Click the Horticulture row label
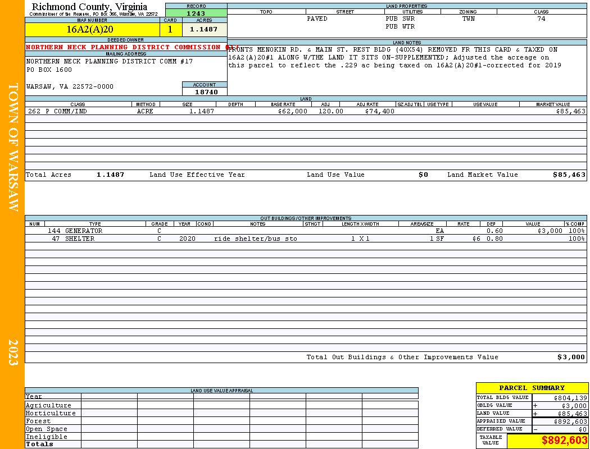The height and width of the screenshot is (449, 590). tap(51, 413)
